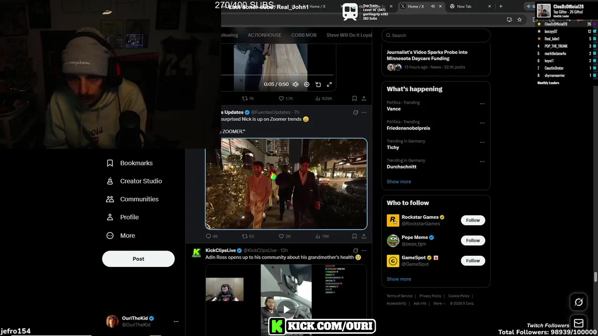The width and height of the screenshot is (598, 336).
Task: Like the tweet with 2K likes
Action: point(285,236)
